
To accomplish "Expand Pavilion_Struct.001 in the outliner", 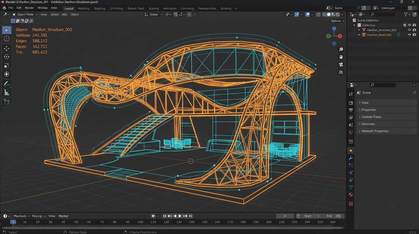I will click(x=359, y=35).
